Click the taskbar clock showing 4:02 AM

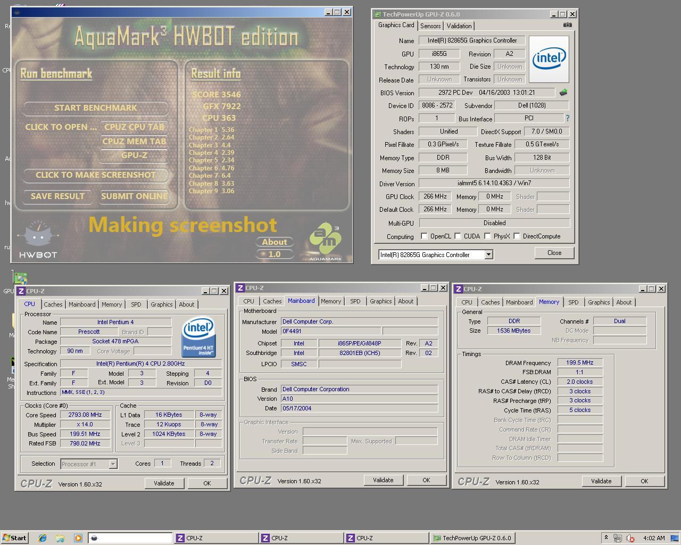point(654,538)
